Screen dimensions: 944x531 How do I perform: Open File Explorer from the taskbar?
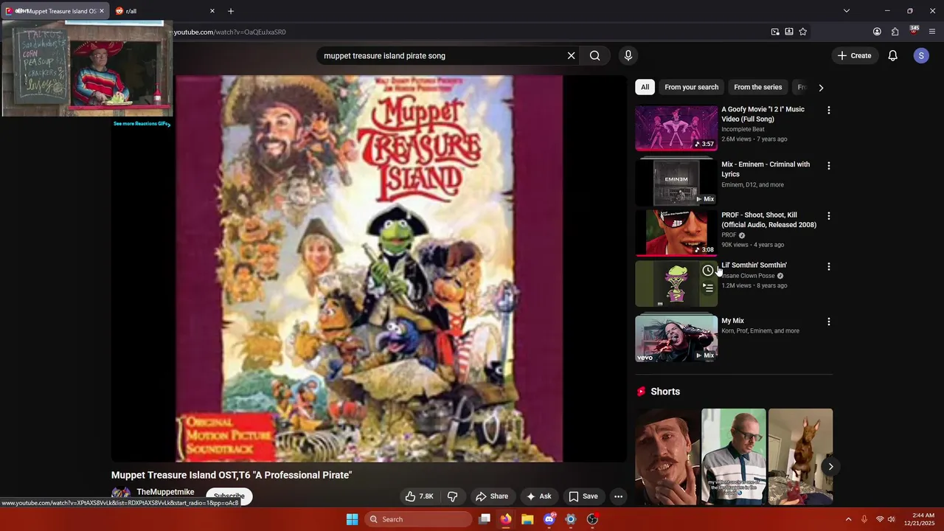527,519
